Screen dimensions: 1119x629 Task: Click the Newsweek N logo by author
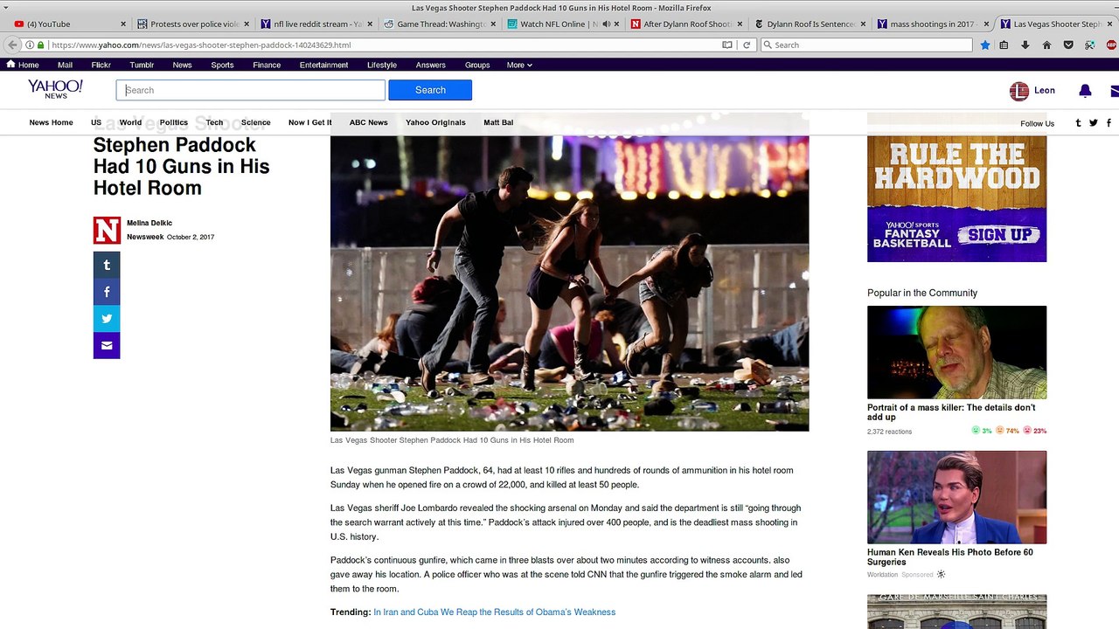pyautogui.click(x=107, y=230)
